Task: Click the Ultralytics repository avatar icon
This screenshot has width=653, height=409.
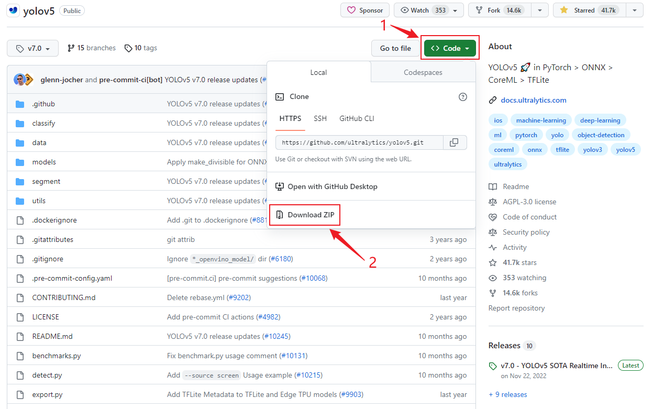Action: click(13, 10)
